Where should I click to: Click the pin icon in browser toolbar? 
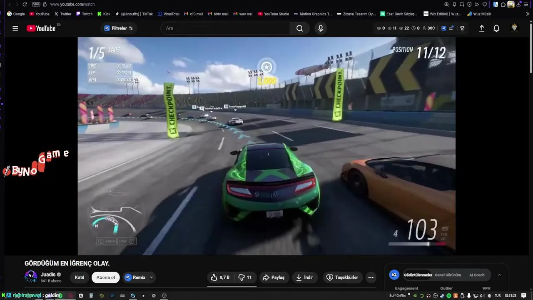pos(454,4)
